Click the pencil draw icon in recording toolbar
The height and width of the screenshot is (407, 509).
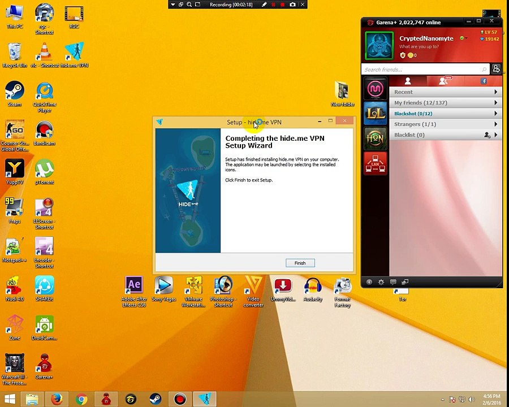(264, 5)
